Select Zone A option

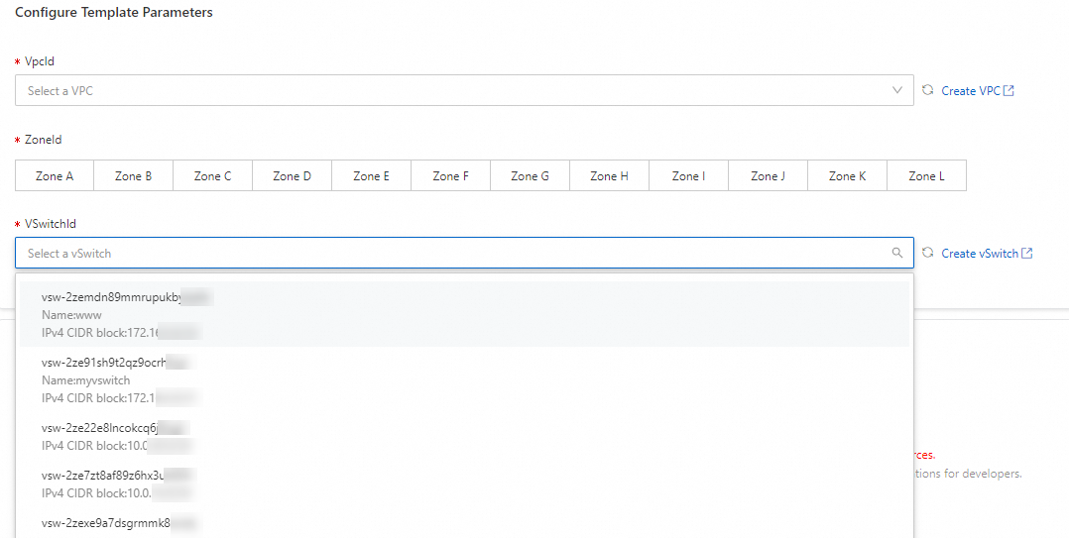(55, 176)
